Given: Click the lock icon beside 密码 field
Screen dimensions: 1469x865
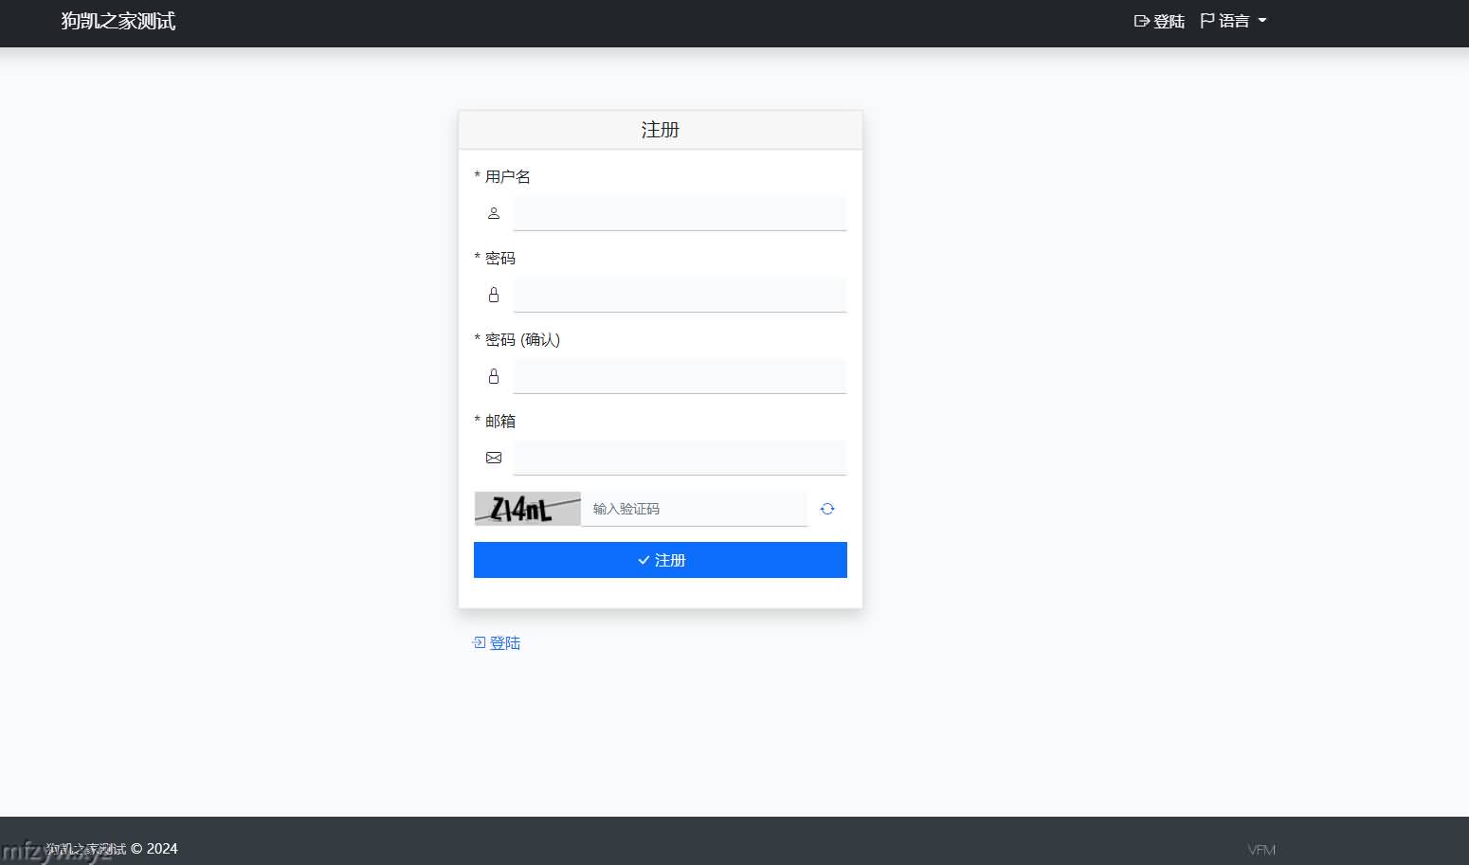Looking at the screenshot, I should click(494, 296).
